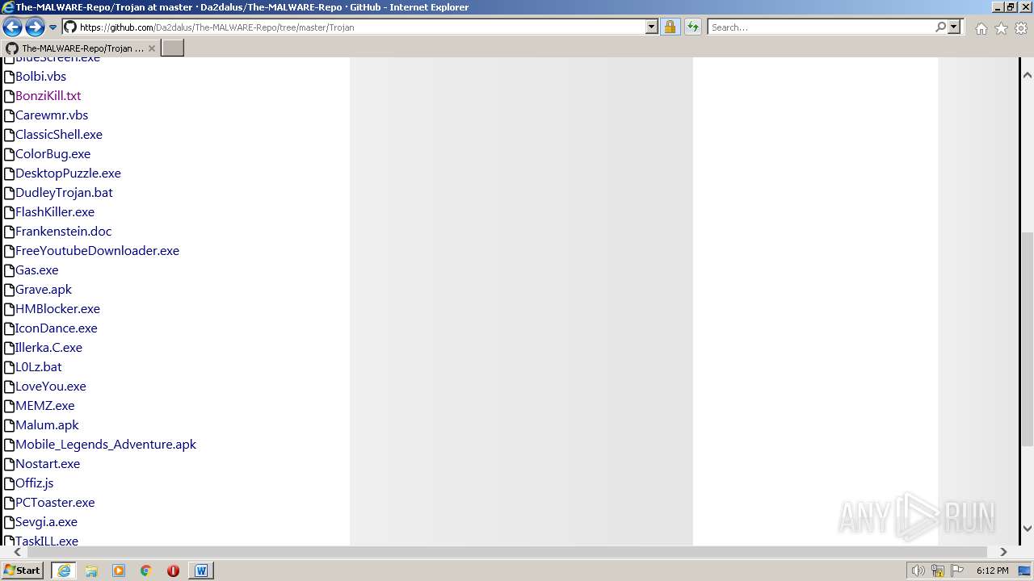Click the horizontal scrollbar right arrow
Image resolution: width=1034 pixels, height=581 pixels.
1003,552
